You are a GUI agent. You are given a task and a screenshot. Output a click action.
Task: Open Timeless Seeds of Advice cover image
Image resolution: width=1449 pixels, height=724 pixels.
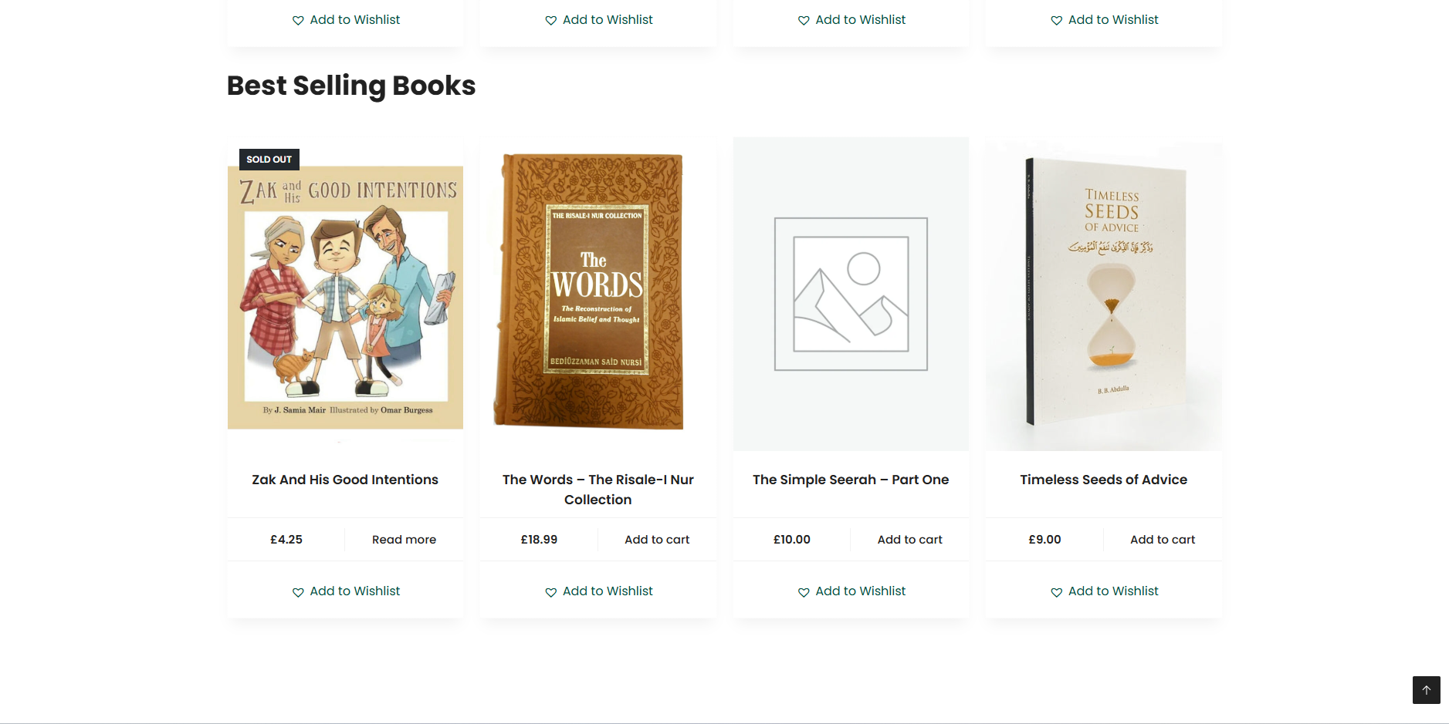coord(1104,295)
